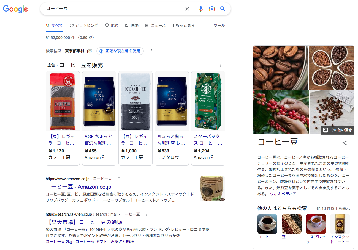Image resolution: width=358 pixels, height=250 pixels.
Task: Click the blue magnifier search icon
Action: click(223, 9)
